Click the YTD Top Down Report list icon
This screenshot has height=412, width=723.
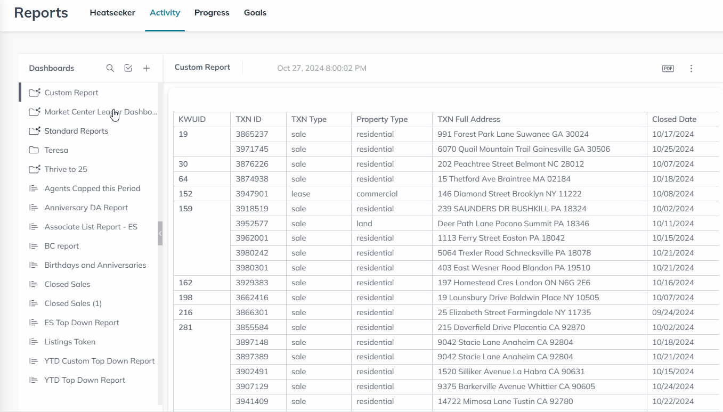click(34, 380)
